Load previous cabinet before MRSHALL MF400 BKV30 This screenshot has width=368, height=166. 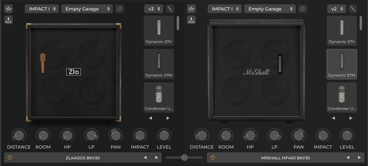pos(348,158)
